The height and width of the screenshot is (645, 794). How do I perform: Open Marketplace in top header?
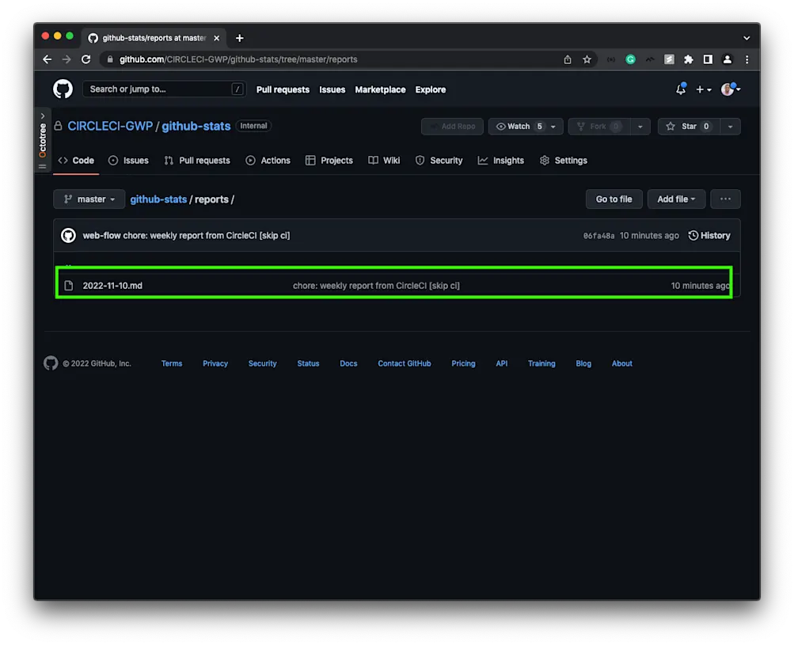[380, 89]
